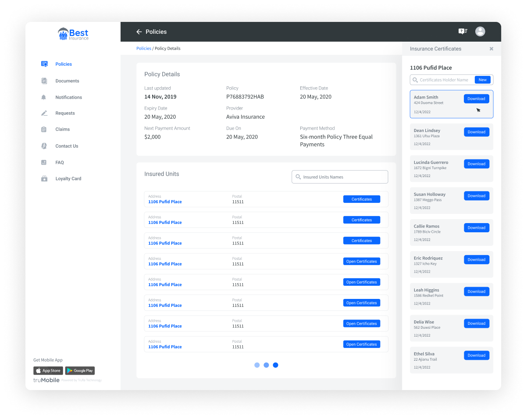Open the Policies menu item

[x=64, y=64]
